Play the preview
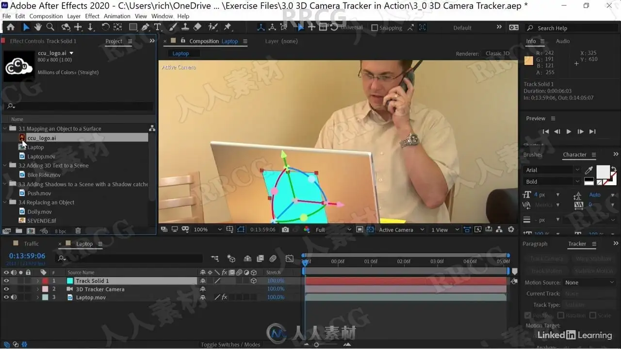This screenshot has height=349, width=621. pos(569,131)
